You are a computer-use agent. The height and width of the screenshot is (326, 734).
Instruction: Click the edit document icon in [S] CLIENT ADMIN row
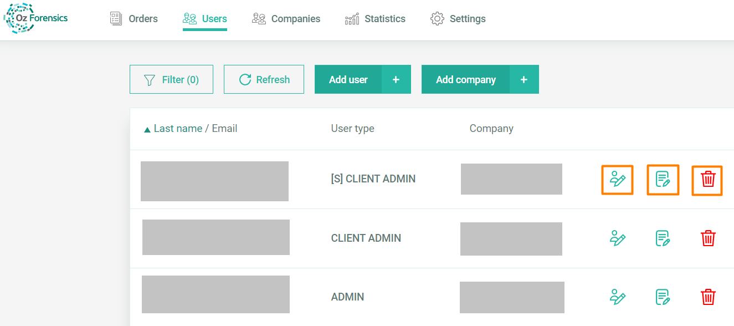coord(663,179)
